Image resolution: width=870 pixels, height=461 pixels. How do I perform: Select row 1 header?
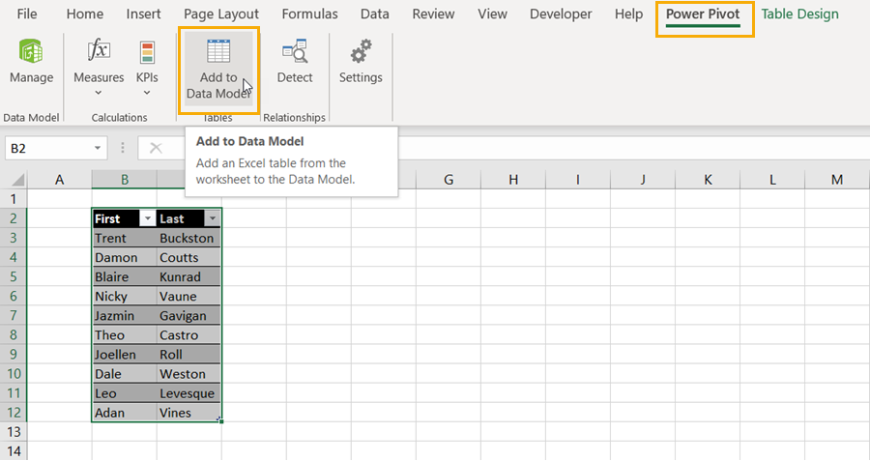click(14, 199)
